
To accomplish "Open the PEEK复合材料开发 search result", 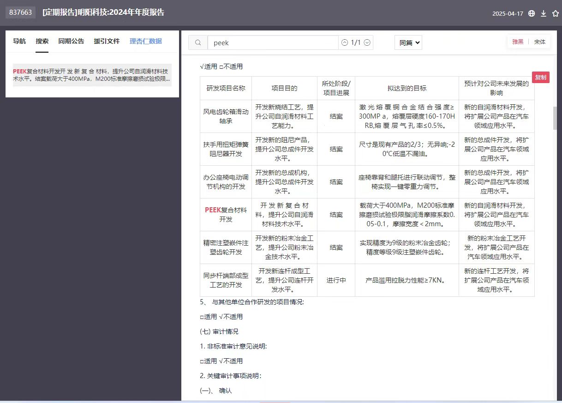I will click(x=92, y=75).
